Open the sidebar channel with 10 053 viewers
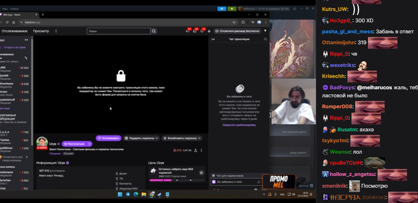This screenshot has width=418, height=203. 15,69
